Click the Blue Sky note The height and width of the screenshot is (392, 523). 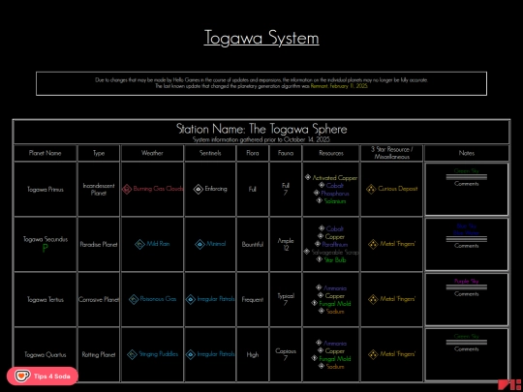pos(466,226)
